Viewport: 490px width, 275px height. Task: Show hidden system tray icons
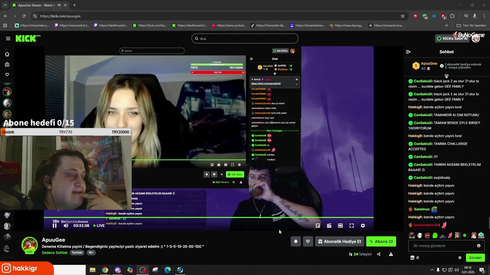432,270
